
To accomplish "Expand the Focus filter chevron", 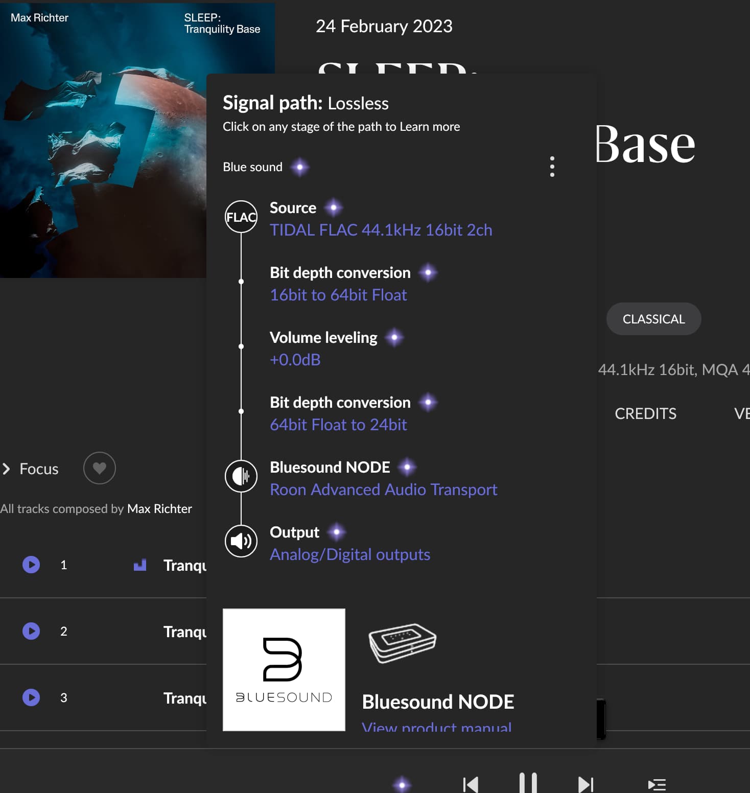I will coord(7,469).
